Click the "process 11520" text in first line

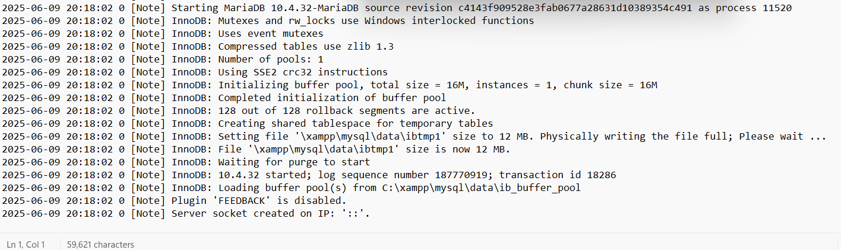[x=754, y=8]
